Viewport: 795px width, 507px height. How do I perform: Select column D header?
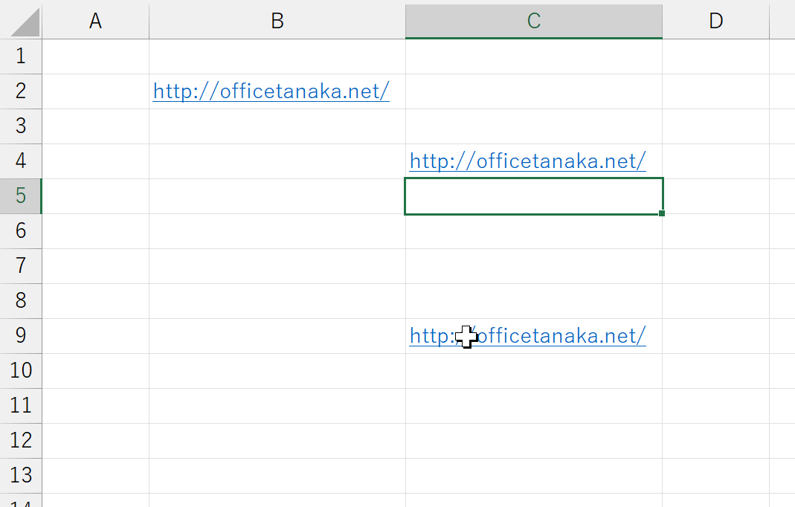715,21
